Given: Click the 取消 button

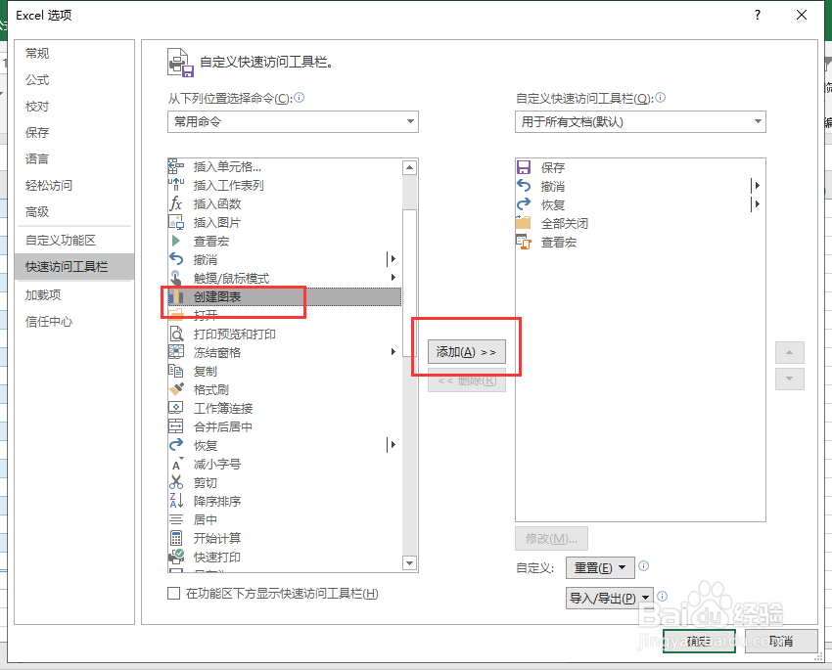Looking at the screenshot, I should [781, 642].
